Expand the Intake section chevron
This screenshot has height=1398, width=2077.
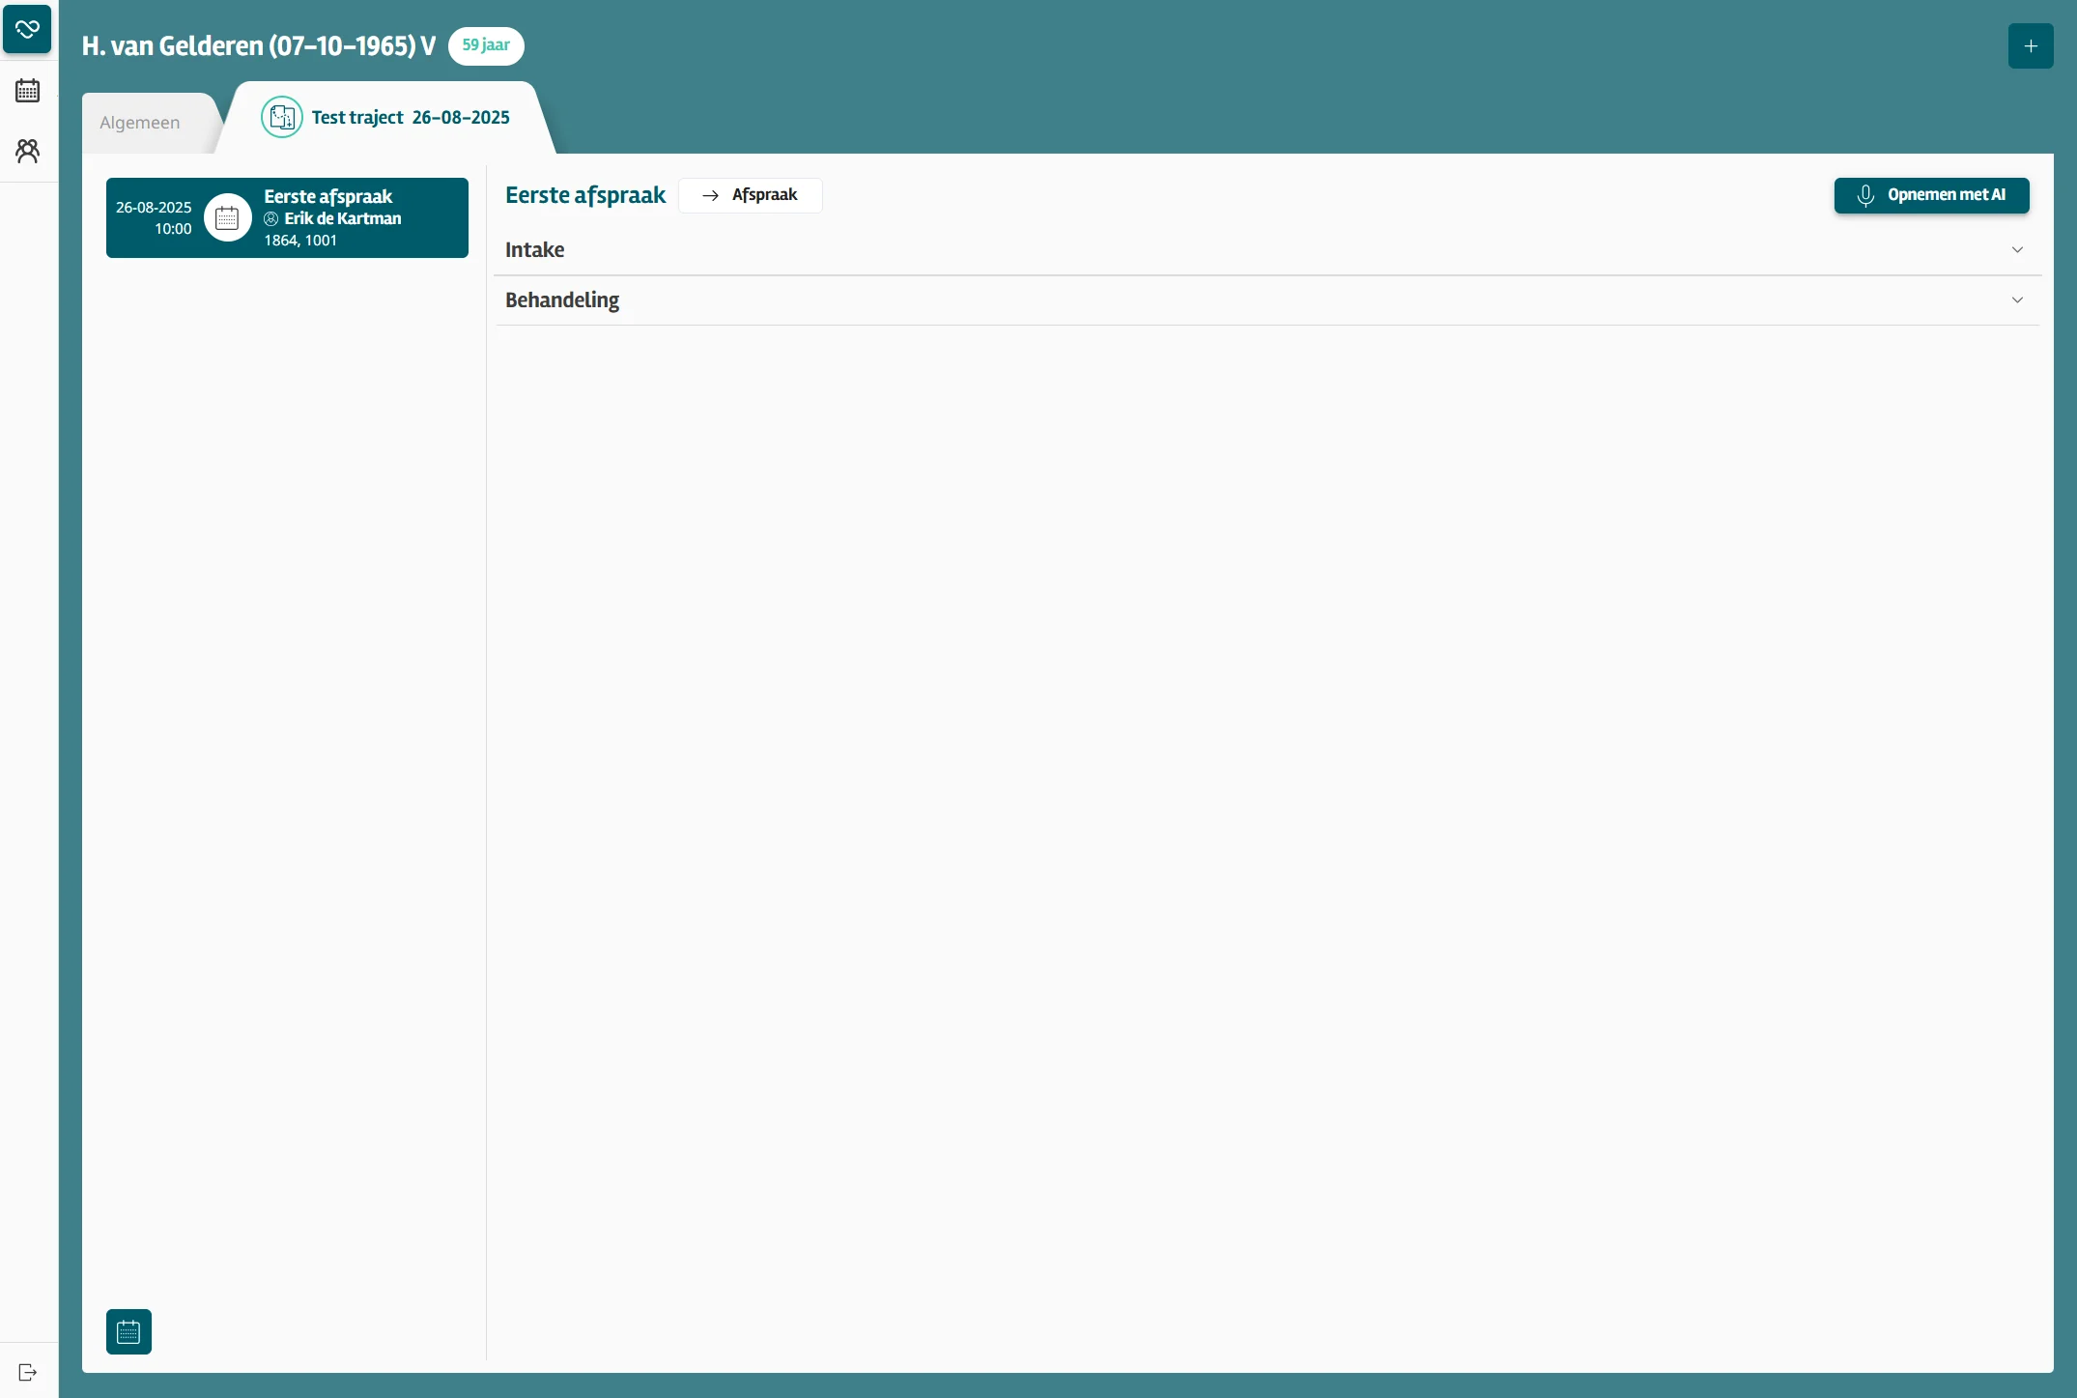point(2017,250)
